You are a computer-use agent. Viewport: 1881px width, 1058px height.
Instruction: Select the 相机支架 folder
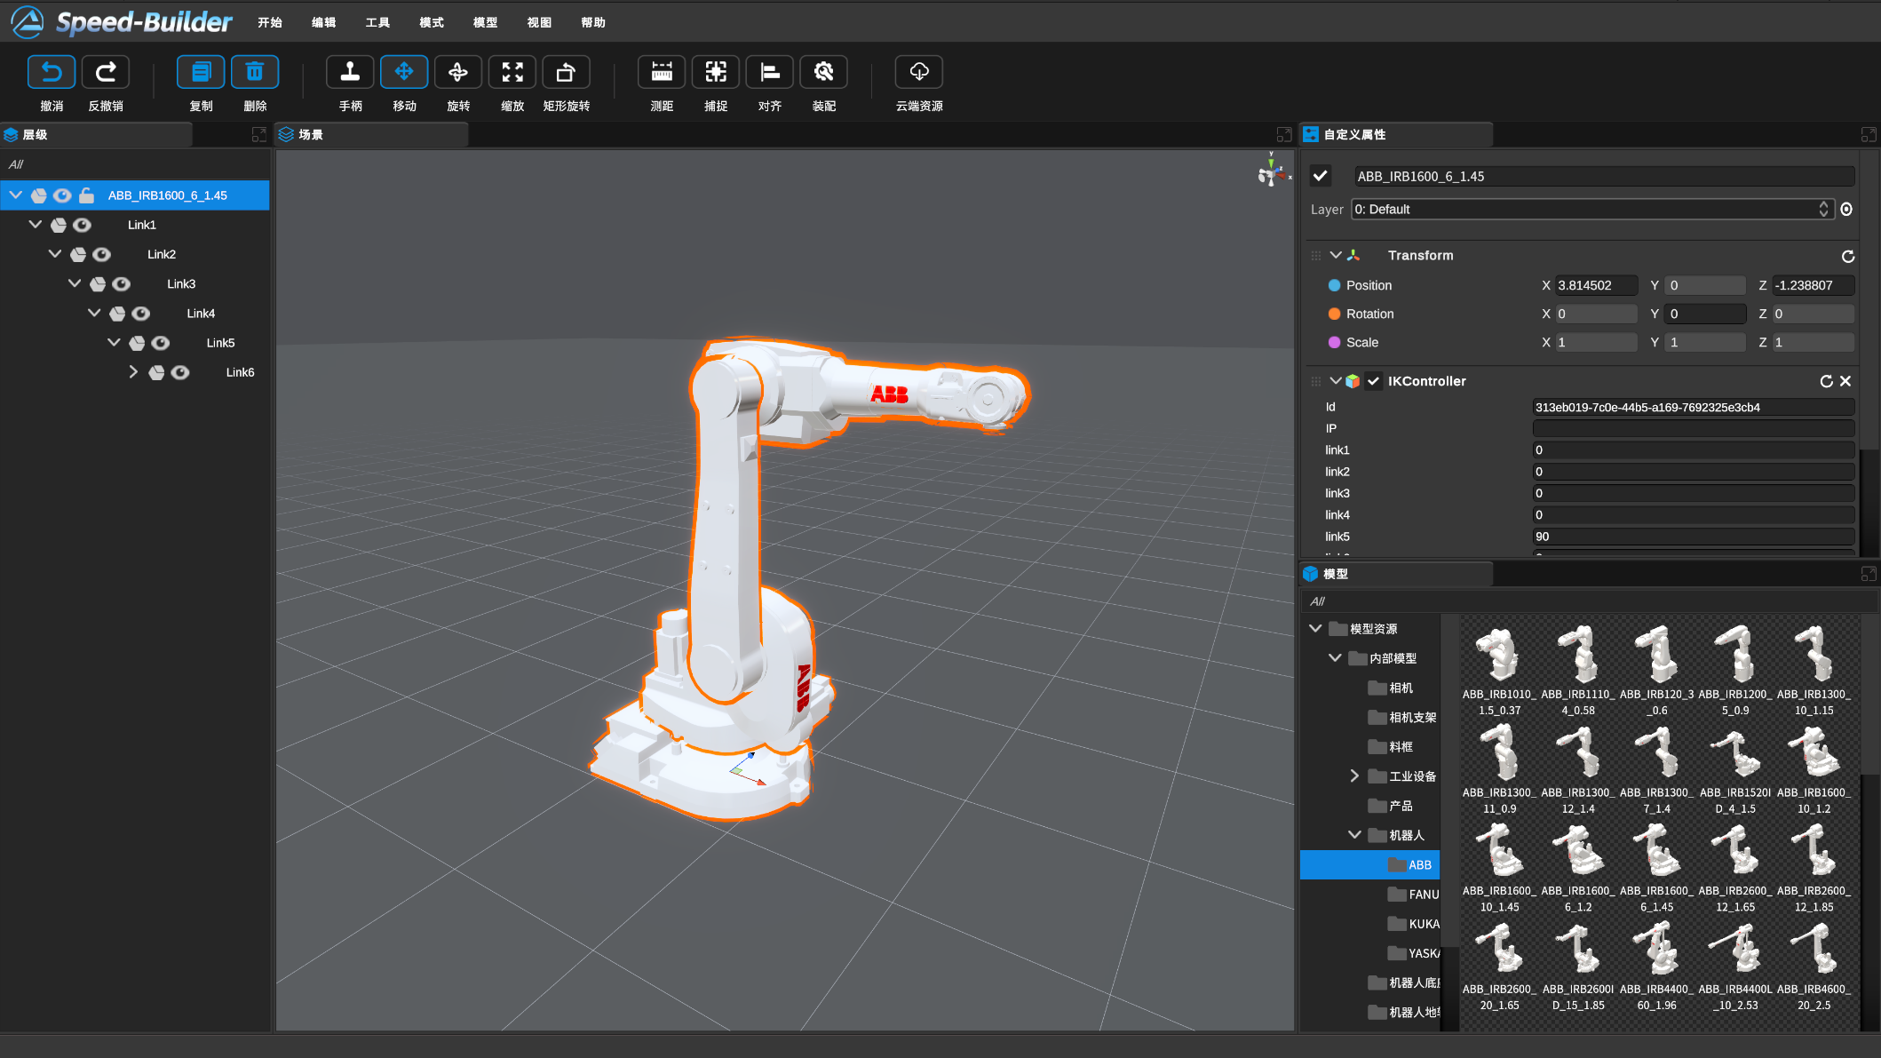(1402, 717)
